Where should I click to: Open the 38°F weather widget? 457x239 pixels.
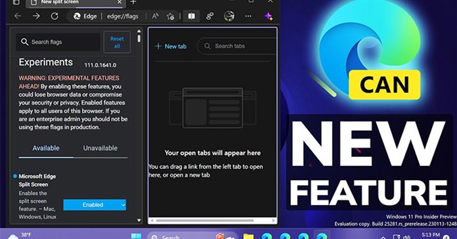pos(20,236)
